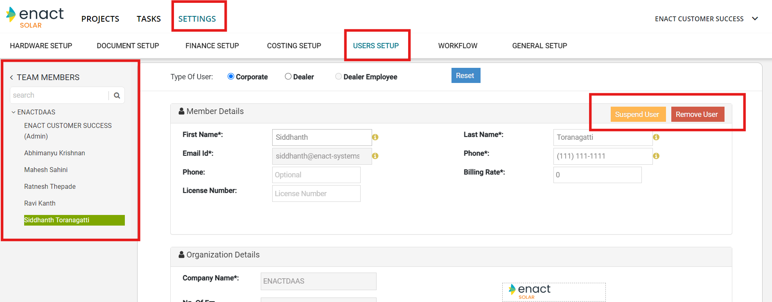Collapse the ENACTDAAS team group
The width and height of the screenshot is (772, 302).
[14, 112]
